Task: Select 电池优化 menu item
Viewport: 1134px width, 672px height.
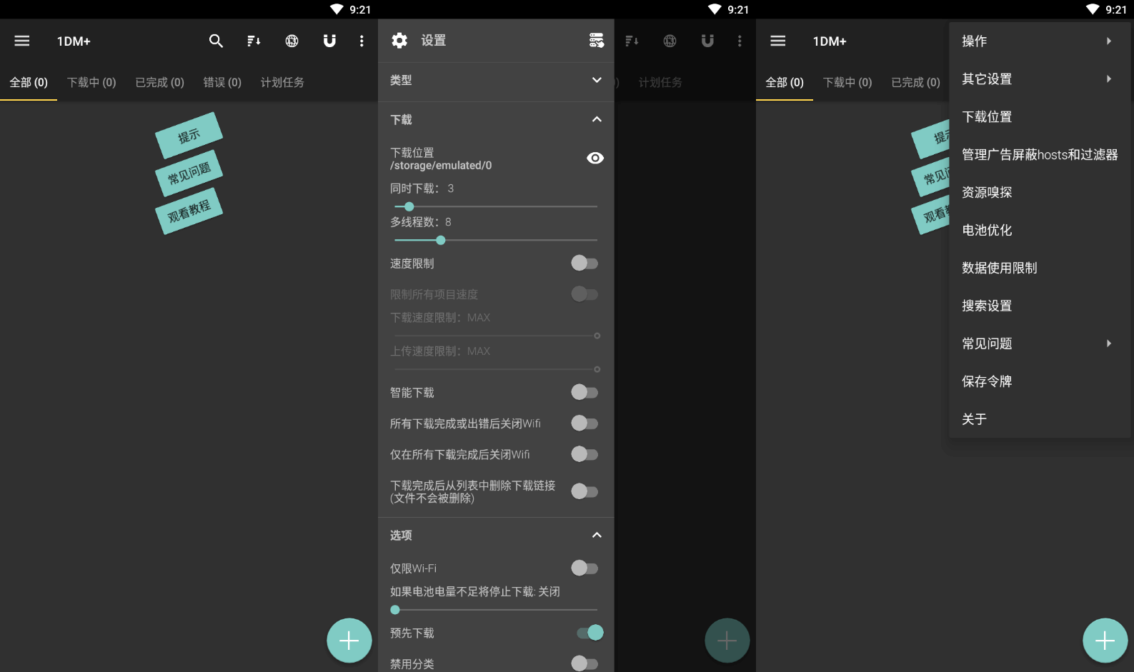Action: [x=1041, y=230]
